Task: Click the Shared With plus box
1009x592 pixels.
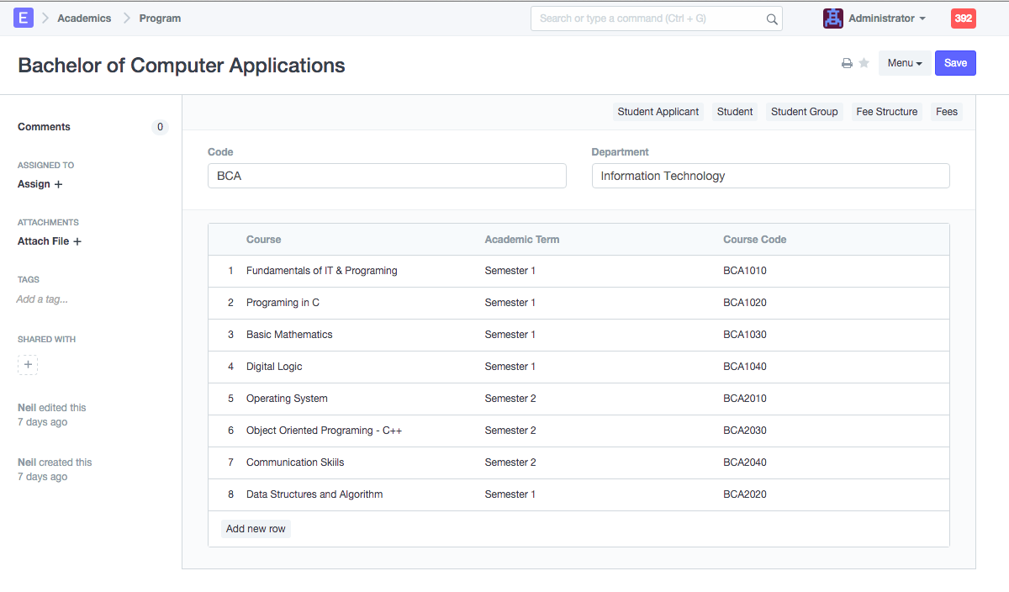Action: 28,365
